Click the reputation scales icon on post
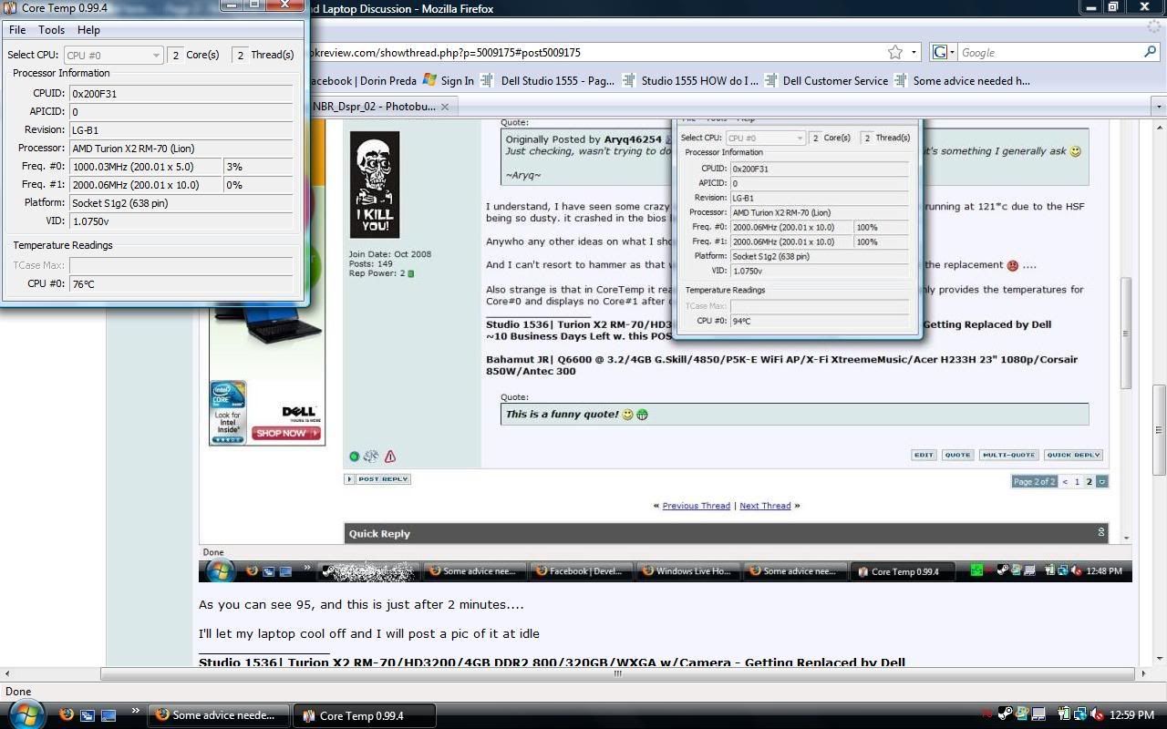This screenshot has width=1167, height=729. [371, 457]
